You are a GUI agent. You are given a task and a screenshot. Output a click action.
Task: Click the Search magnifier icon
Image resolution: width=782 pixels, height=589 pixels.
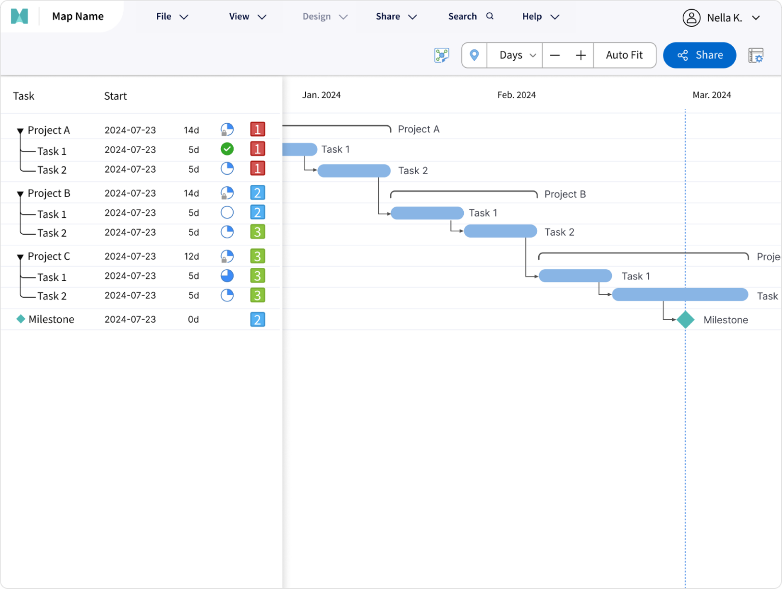pos(489,16)
